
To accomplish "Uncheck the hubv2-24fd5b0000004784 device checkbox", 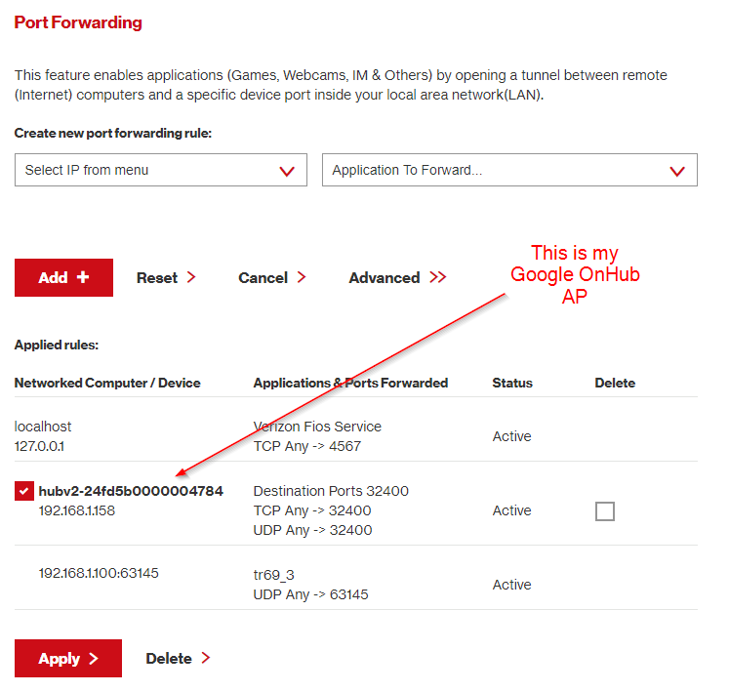I will coord(23,491).
